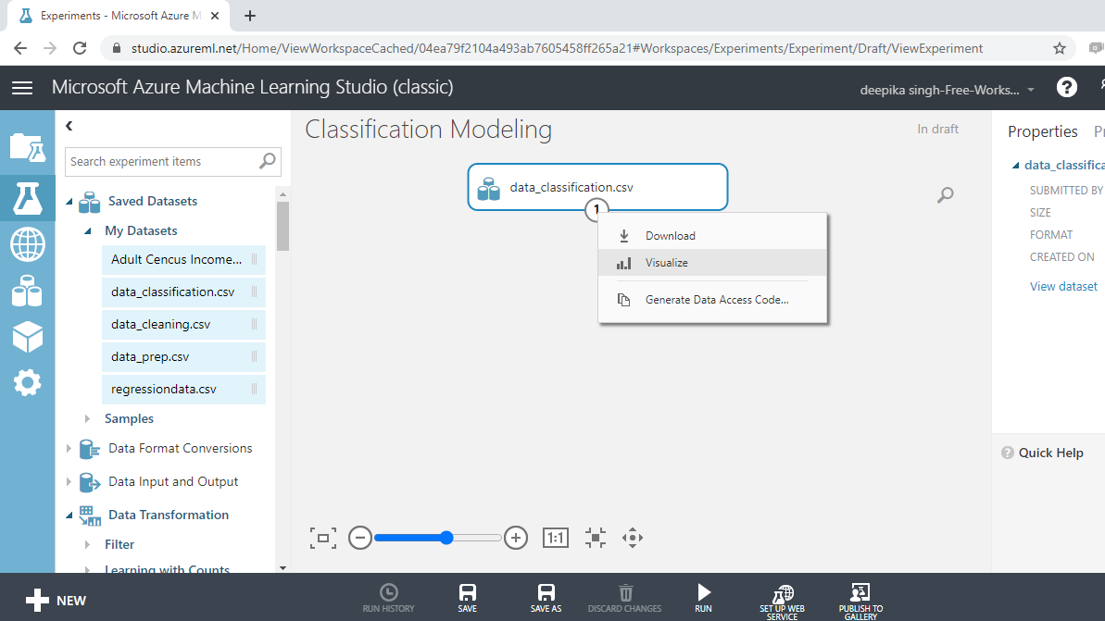Open Projects section in left sidebar
The image size is (1105, 621).
[x=28, y=148]
